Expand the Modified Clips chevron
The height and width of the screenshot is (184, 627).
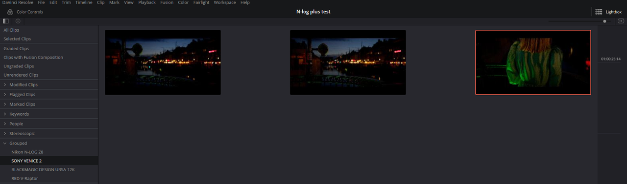pos(5,85)
